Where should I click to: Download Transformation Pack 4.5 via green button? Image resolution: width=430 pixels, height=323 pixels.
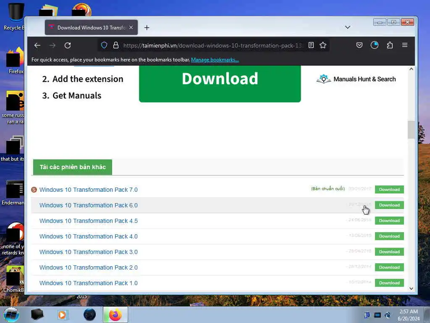point(389,220)
